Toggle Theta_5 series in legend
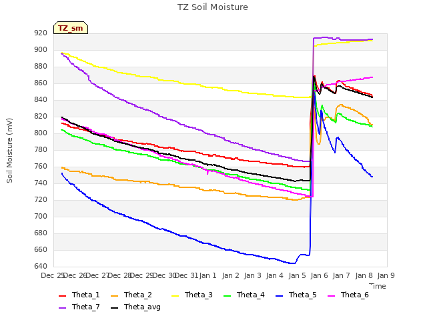427x320 pixels. (296, 295)
